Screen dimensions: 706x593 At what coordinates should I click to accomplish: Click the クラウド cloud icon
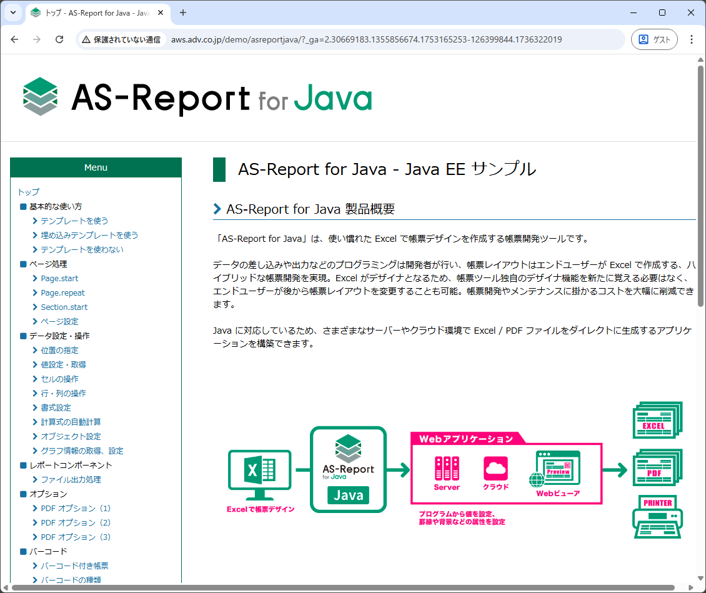pos(495,468)
